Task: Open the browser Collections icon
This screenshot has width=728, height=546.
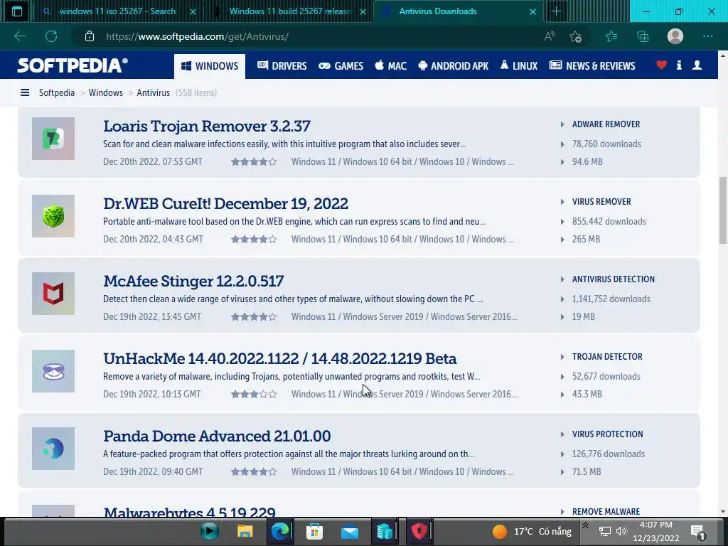Action: (643, 36)
